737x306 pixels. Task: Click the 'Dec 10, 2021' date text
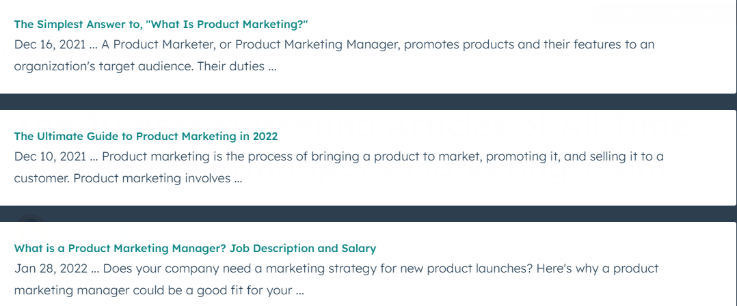tap(50, 156)
